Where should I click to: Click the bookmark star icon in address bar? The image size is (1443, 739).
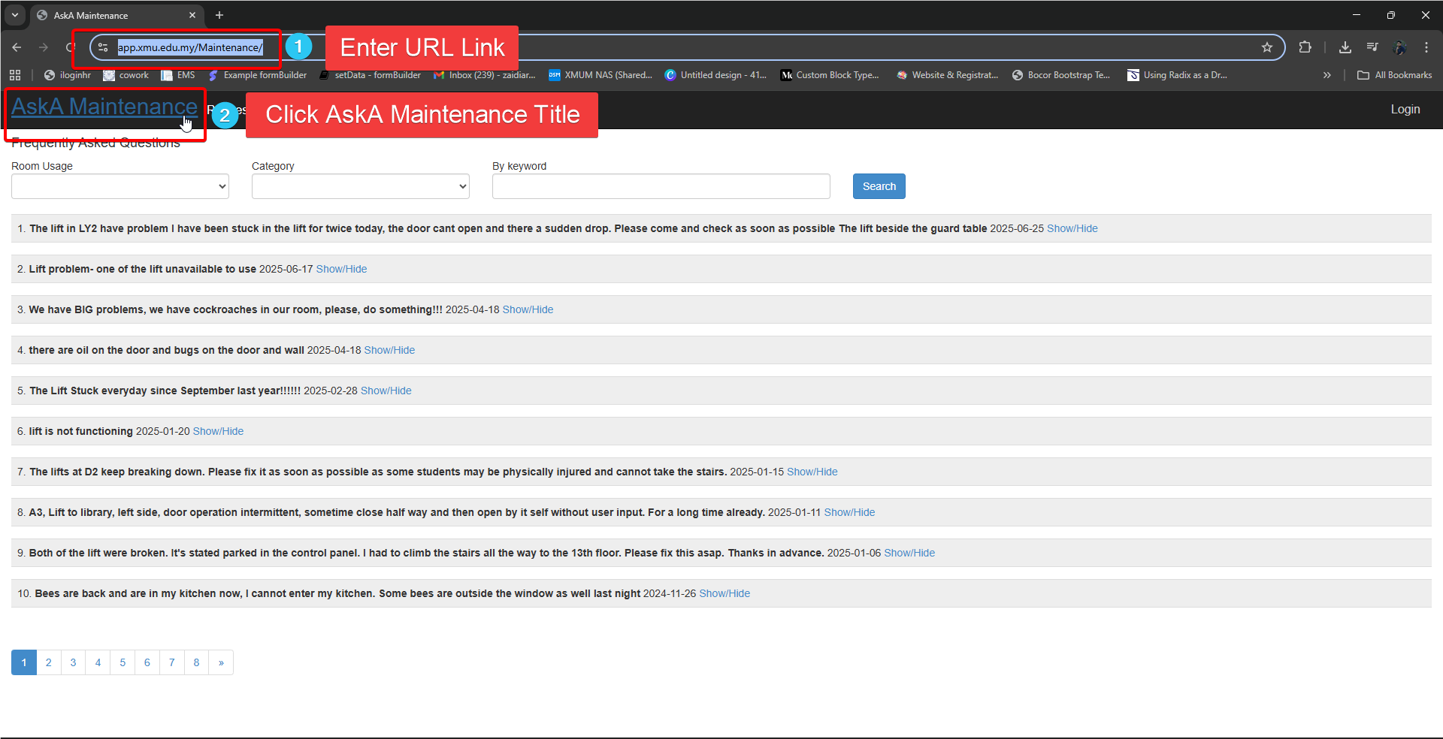click(1267, 47)
